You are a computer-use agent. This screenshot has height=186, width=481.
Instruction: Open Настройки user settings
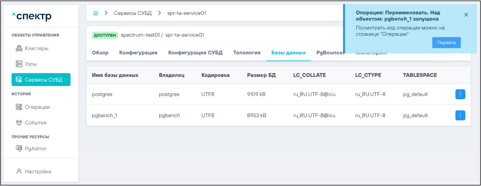(x=38, y=171)
